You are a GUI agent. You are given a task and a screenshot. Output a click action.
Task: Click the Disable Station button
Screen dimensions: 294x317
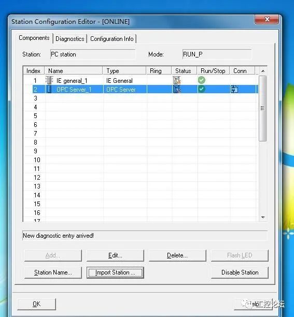pos(240,272)
